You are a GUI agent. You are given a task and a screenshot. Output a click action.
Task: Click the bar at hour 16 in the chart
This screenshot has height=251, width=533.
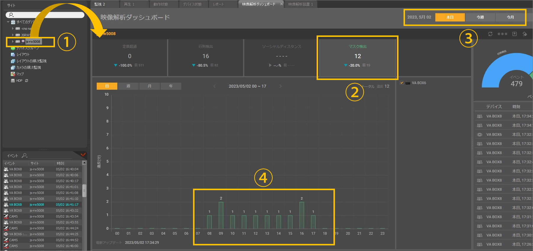(302, 215)
